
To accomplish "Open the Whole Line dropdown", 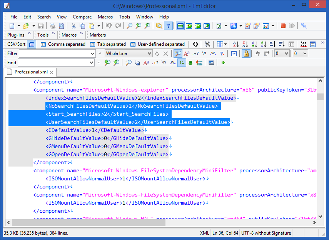I will (x=149, y=53).
